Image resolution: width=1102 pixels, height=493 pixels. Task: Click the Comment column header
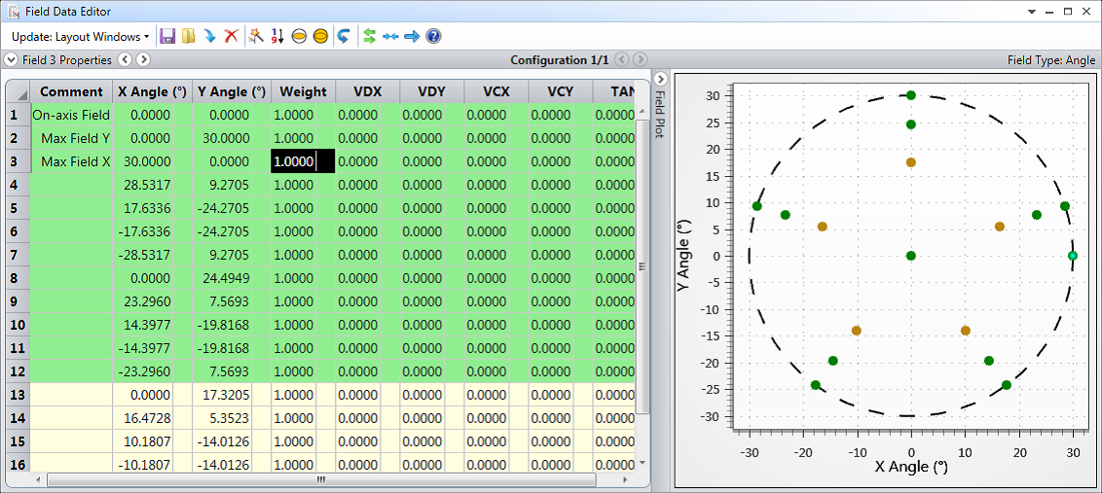point(71,91)
